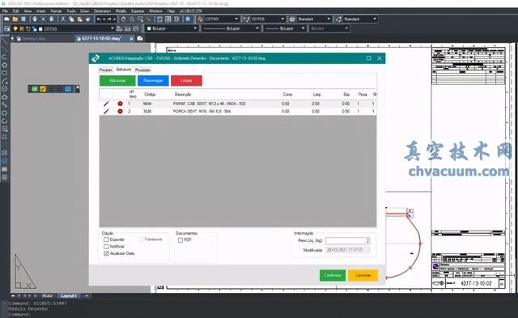Click the Open folder icon in toolbar
The height and width of the screenshot is (318, 518).
(x=15, y=19)
